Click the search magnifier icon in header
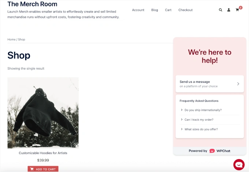249x172 pixels. [x=220, y=10]
